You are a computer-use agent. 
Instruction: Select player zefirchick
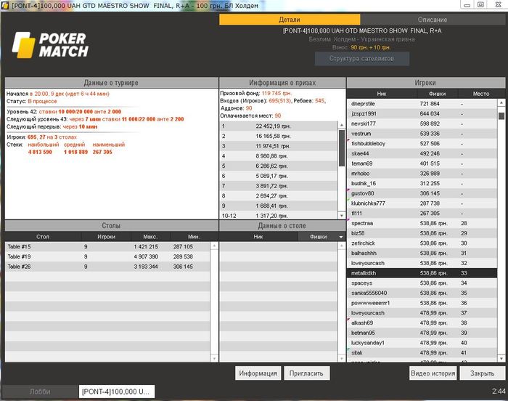(422, 243)
